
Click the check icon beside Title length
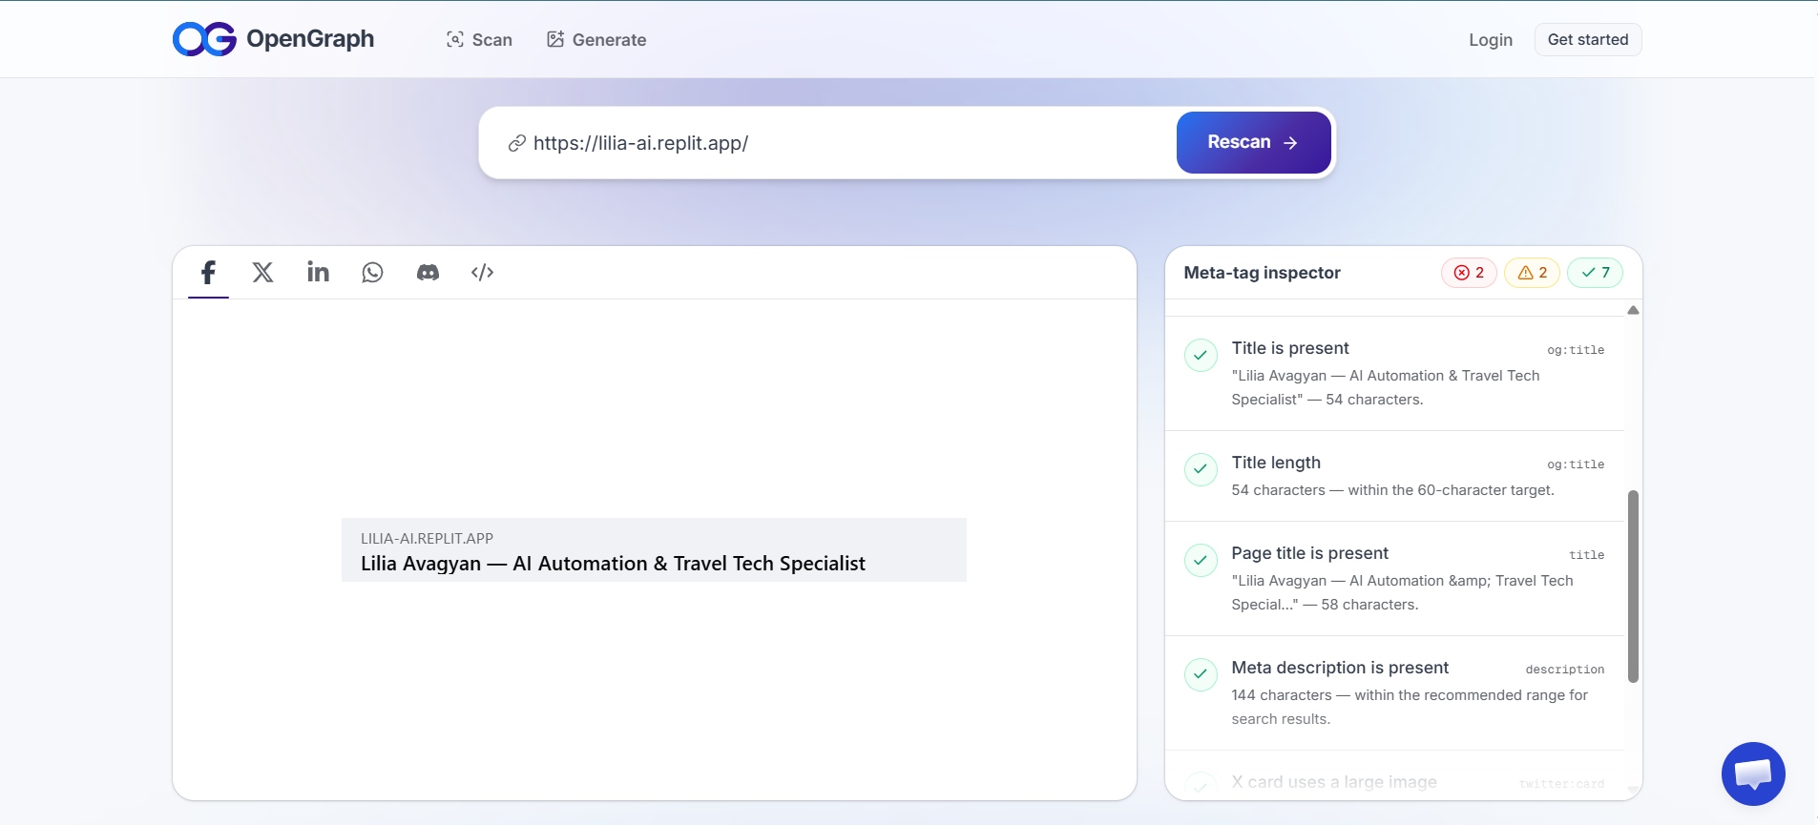tap(1201, 469)
